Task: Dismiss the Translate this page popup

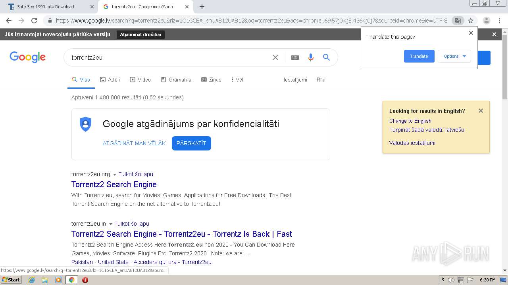Action: click(x=471, y=33)
